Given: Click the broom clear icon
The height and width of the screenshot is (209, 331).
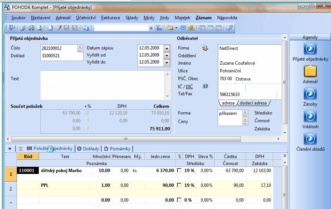Looking at the screenshot, I should click(x=59, y=28).
